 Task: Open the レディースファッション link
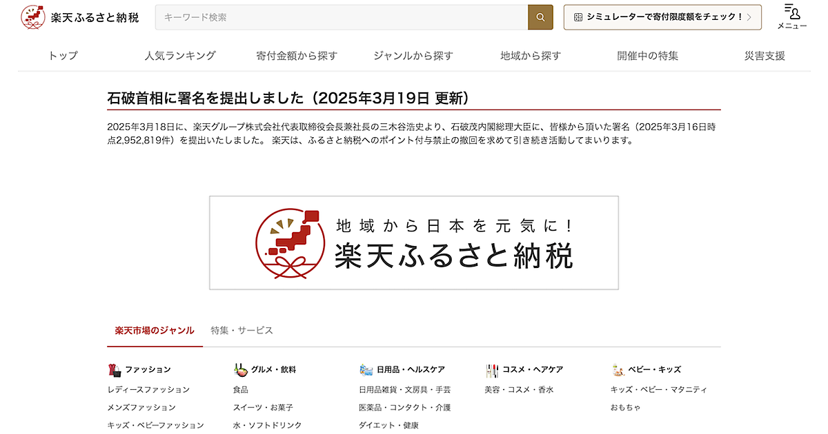[148, 390]
